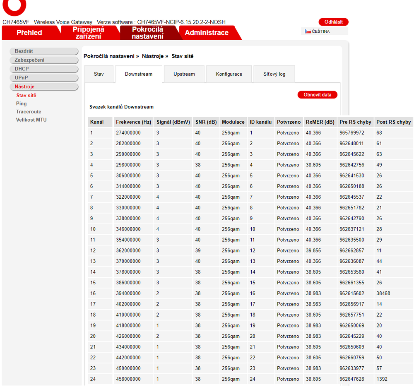Click the Vodafone logo icon
414x387 pixels.
pyautogui.click(x=14, y=7)
